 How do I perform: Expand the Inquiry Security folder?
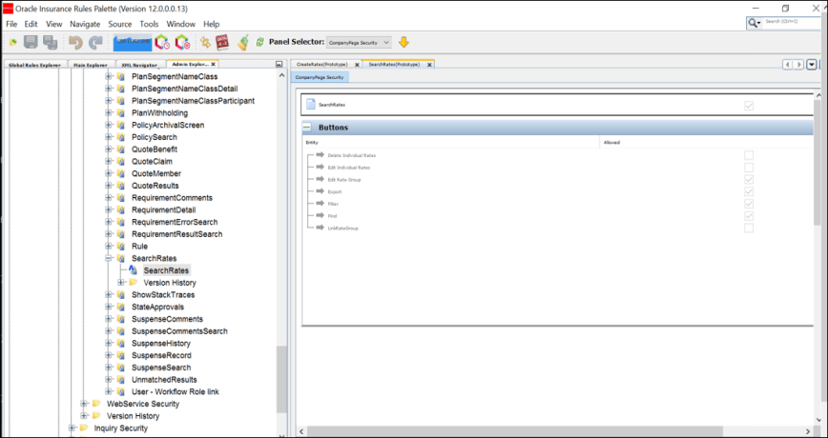coord(72,428)
